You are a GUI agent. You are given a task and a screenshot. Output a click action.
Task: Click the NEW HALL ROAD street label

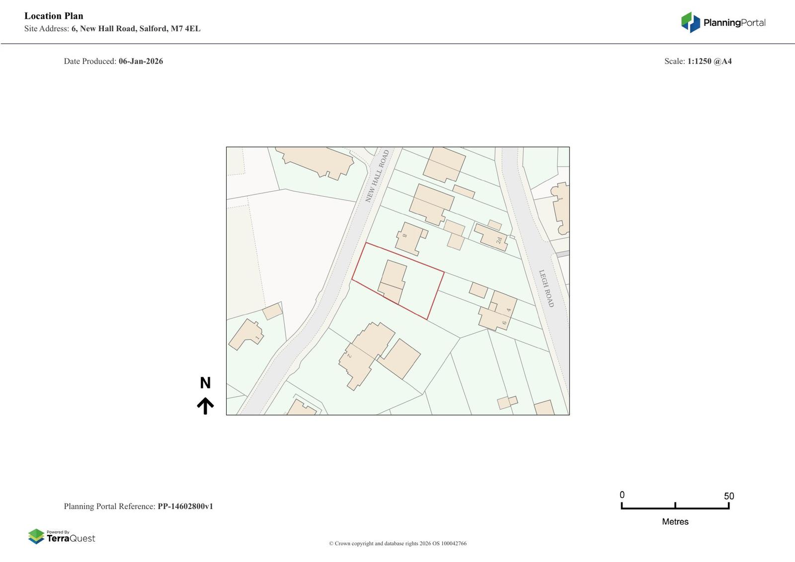pyautogui.click(x=377, y=176)
